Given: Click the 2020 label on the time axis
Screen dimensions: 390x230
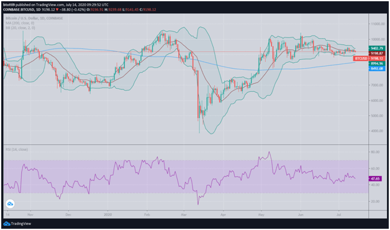Looking at the screenshot, I should (108, 214).
